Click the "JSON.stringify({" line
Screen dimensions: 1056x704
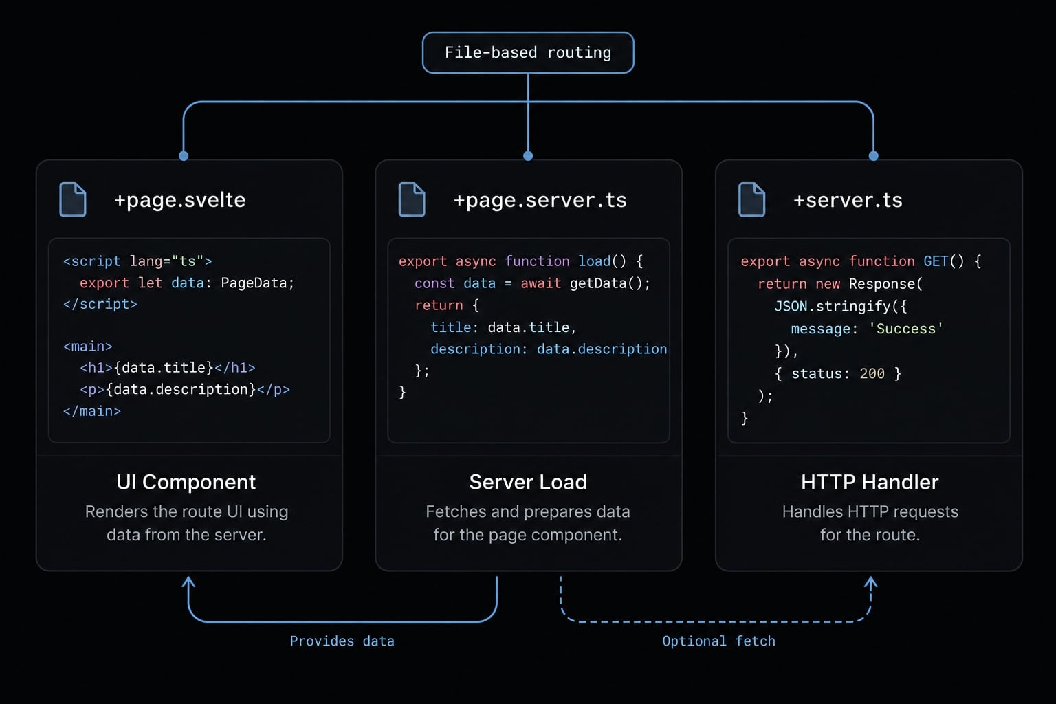click(841, 307)
